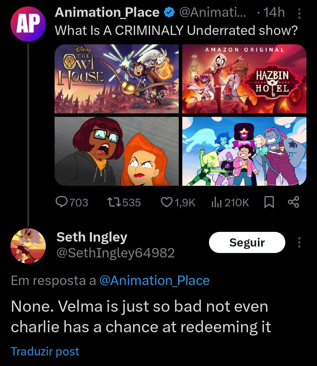
Task: View post analytics bar chart icon
Action: pos(217,202)
